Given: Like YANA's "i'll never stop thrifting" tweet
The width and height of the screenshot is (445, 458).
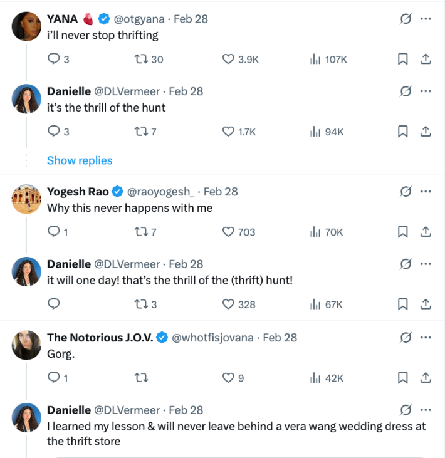Looking at the screenshot, I should point(229,60).
